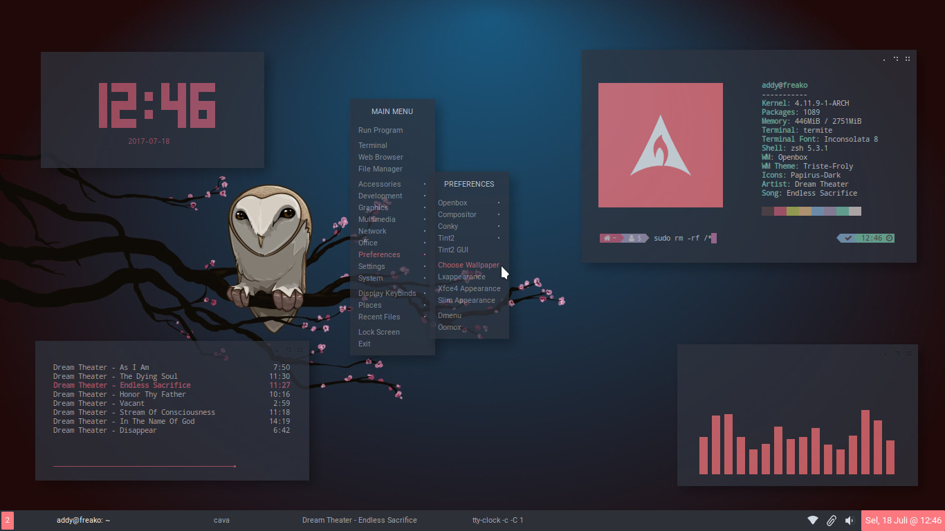945x531 pixels.
Task: Expand the Network submenu
Action: point(392,231)
